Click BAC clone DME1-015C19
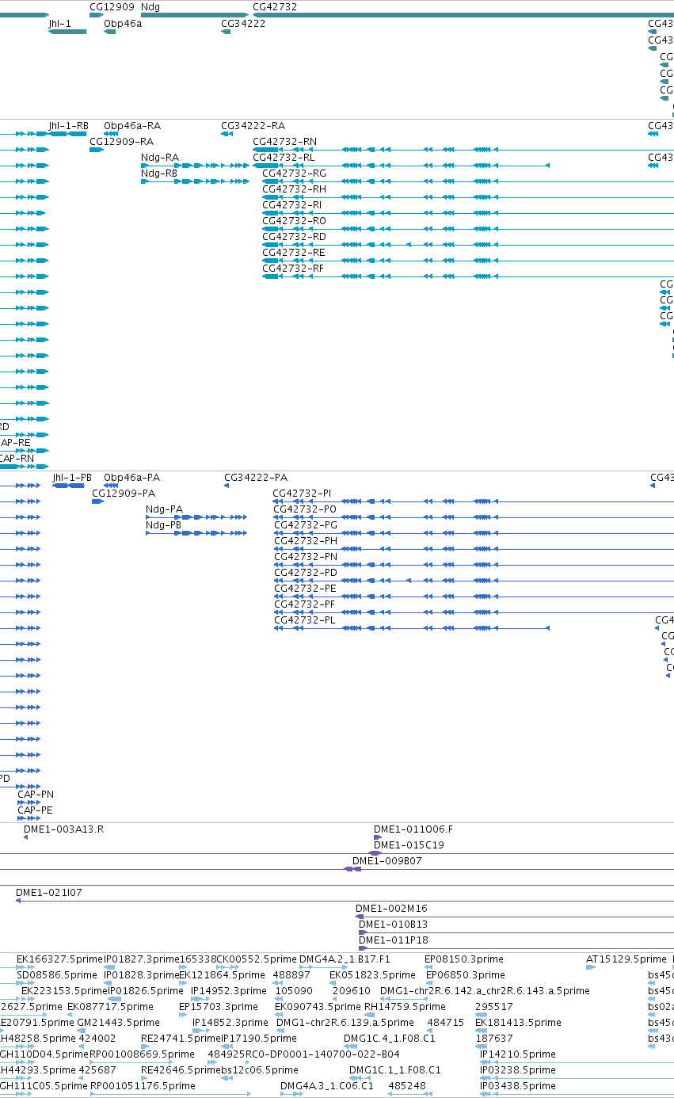The height and width of the screenshot is (1098, 674). coord(409,844)
